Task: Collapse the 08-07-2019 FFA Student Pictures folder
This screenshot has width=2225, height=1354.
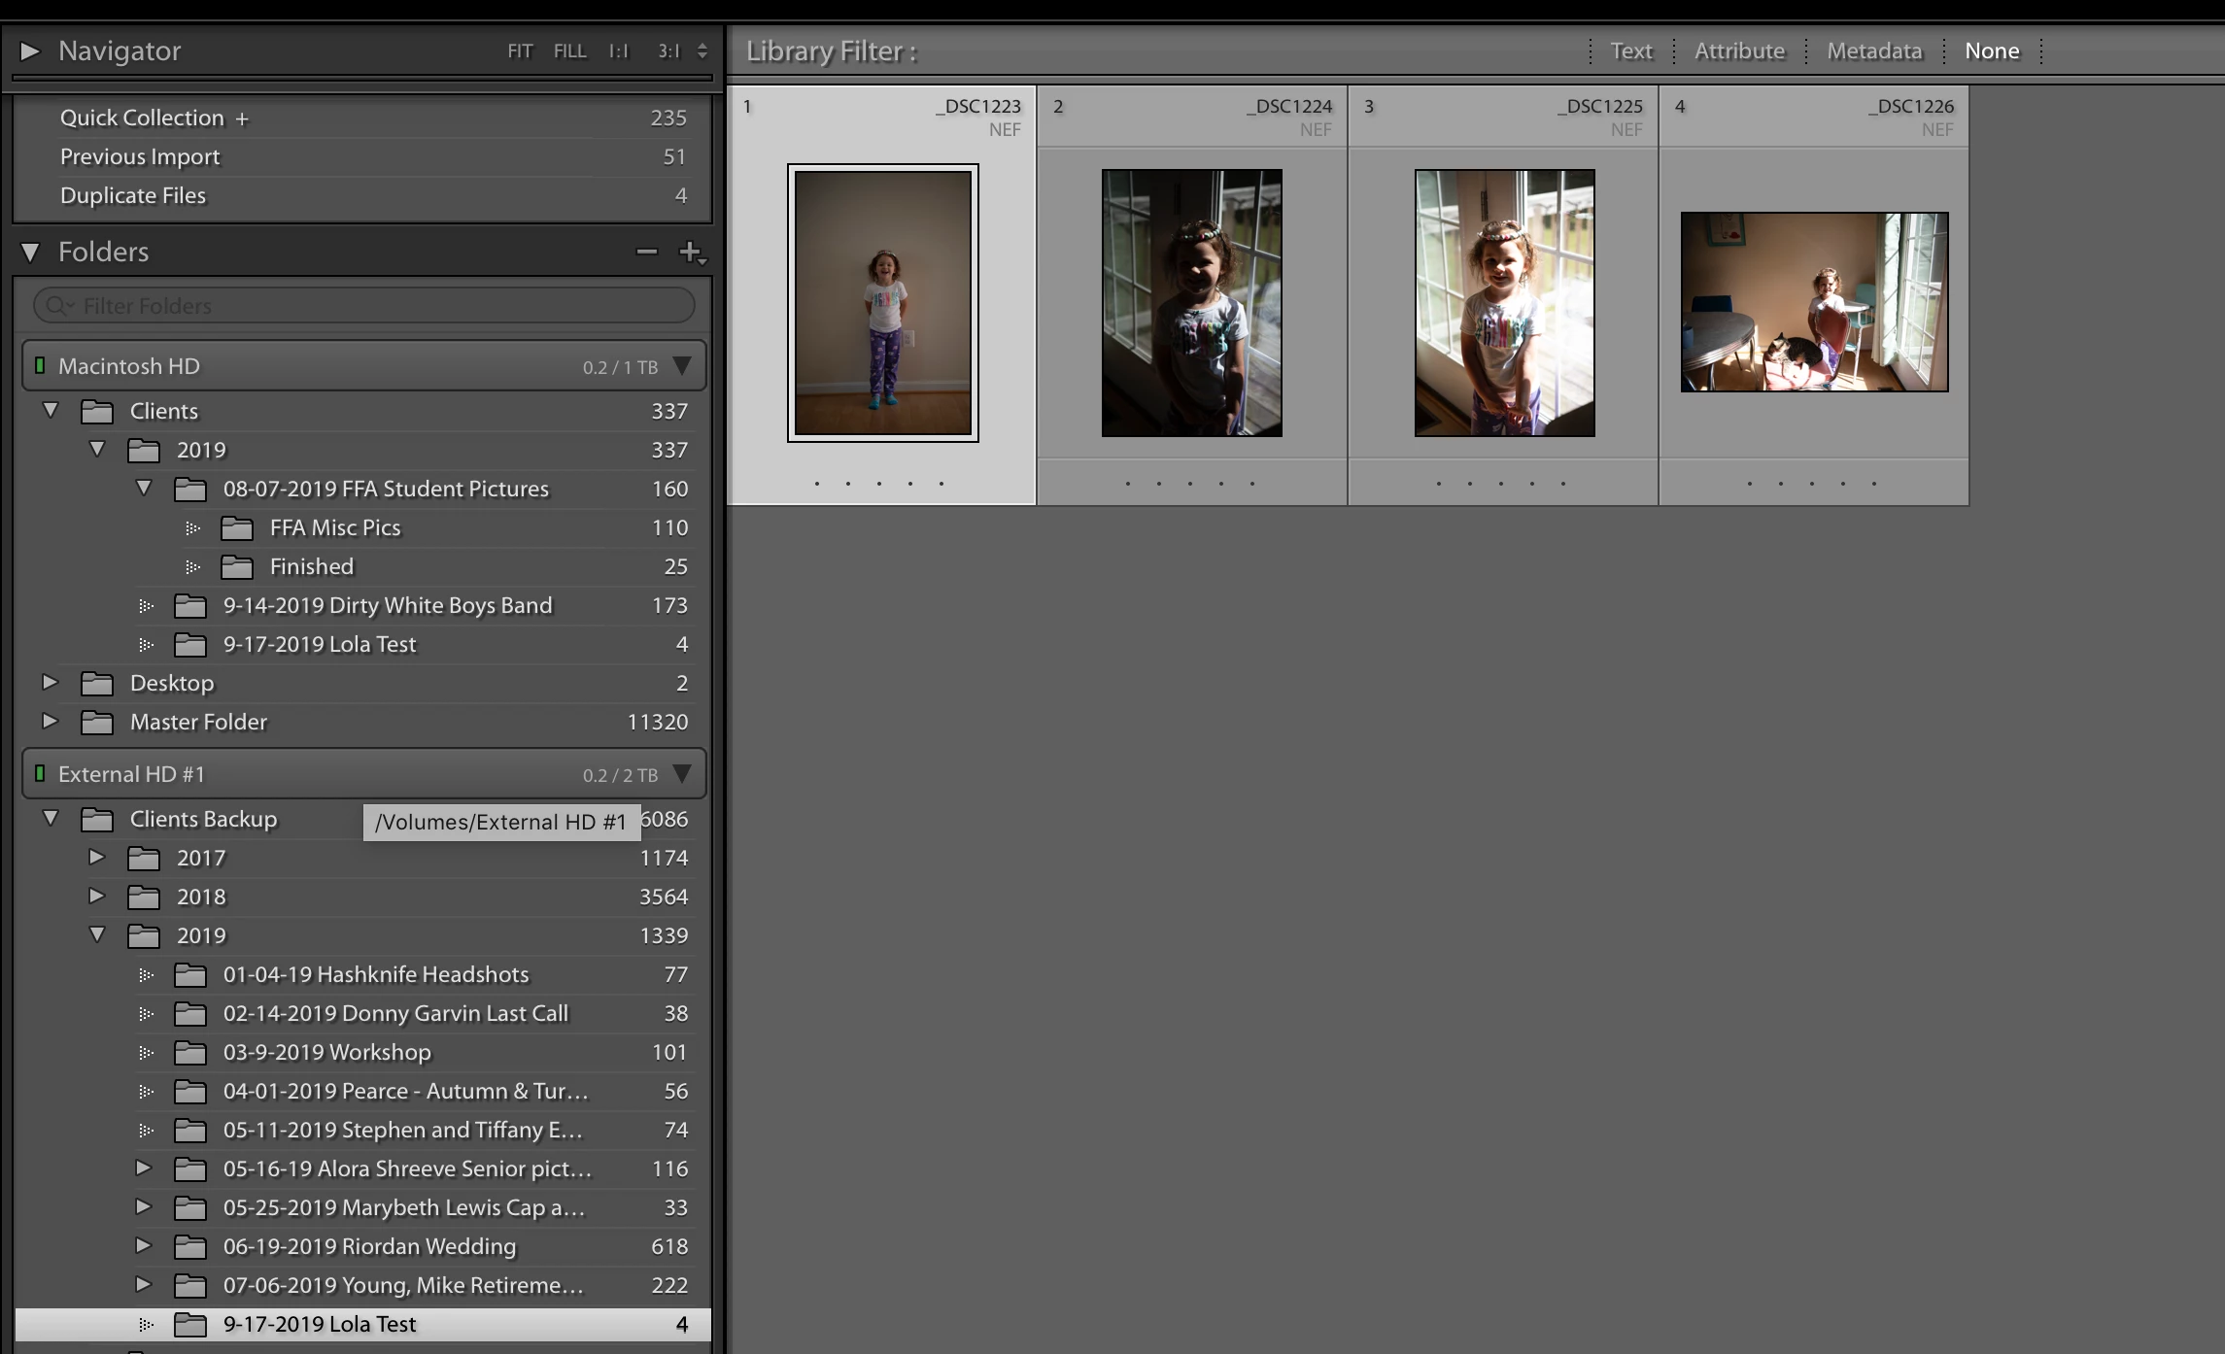Action: pyautogui.click(x=144, y=489)
